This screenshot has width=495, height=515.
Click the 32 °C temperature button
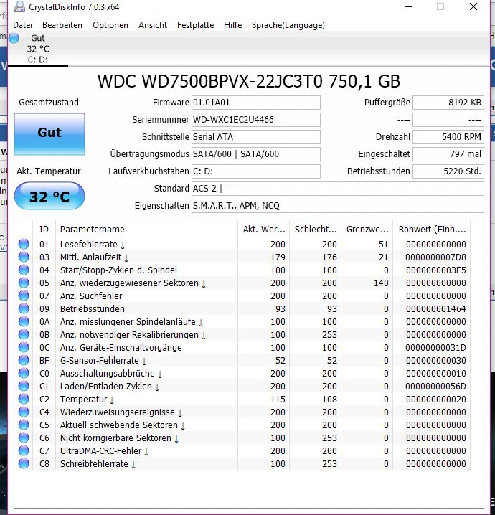coord(49,196)
